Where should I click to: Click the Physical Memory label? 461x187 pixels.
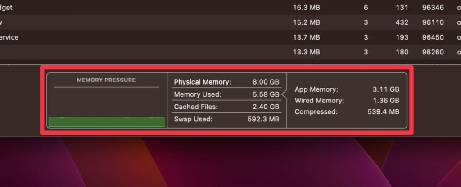coord(202,82)
